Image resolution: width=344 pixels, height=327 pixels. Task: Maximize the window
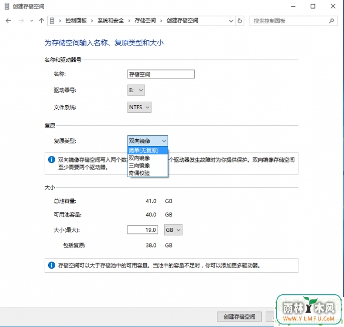(x=313, y=7)
